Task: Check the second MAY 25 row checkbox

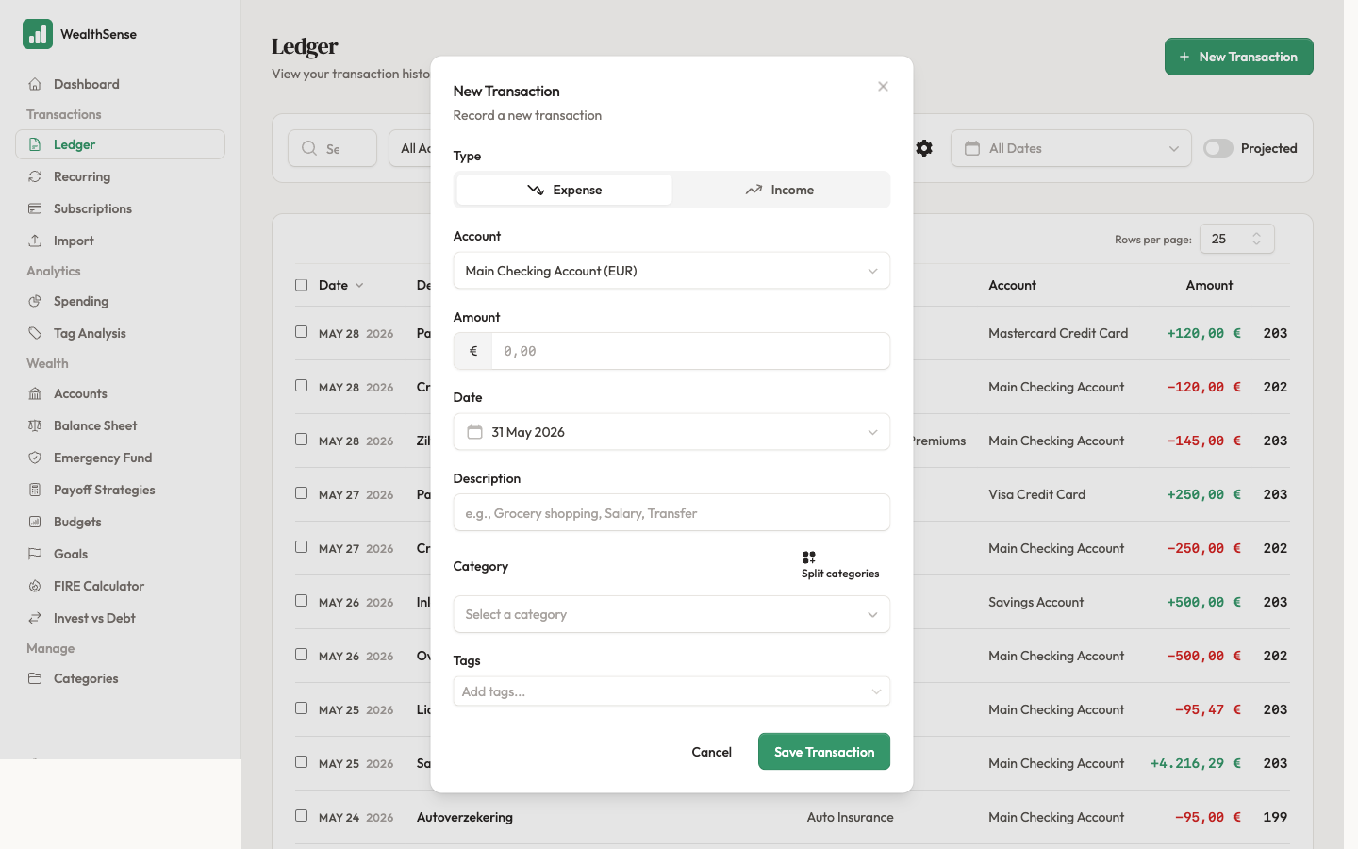Action: pyautogui.click(x=301, y=762)
